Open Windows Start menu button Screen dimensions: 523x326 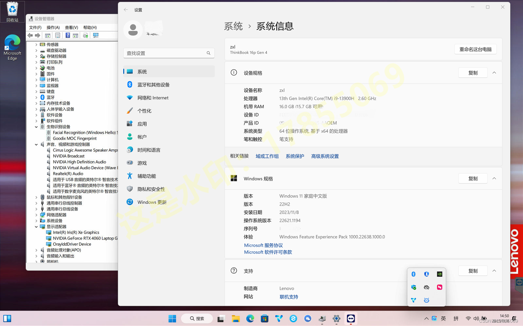172,319
